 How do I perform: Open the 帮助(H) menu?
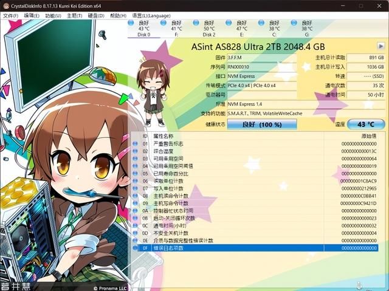click(118, 16)
